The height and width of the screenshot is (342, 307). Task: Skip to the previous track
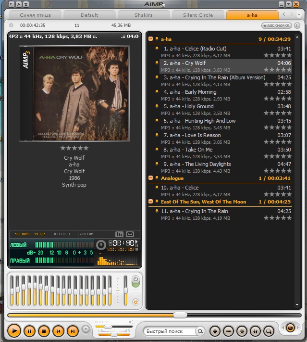[59, 331]
